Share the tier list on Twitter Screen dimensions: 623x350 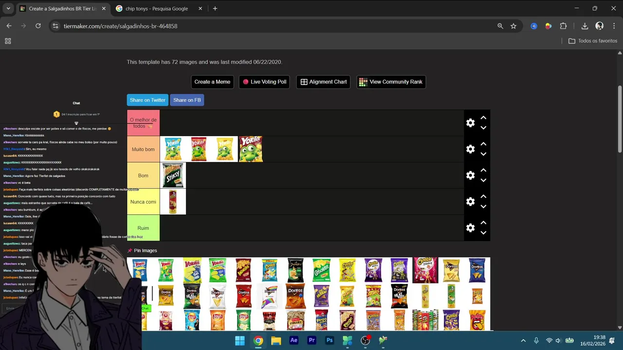[x=147, y=100]
